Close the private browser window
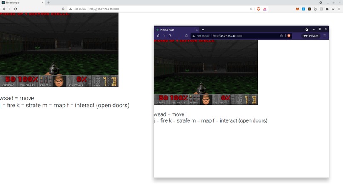The width and height of the screenshot is (343, 186). click(x=326, y=29)
